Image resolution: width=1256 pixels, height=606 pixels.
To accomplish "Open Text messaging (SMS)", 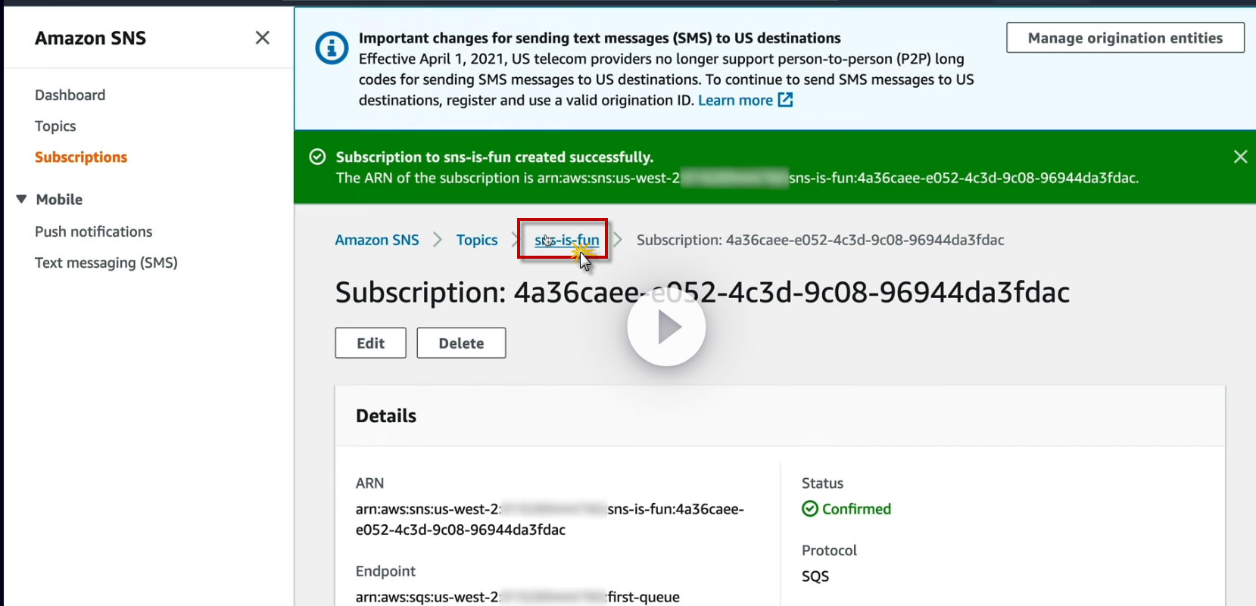I will pos(106,263).
